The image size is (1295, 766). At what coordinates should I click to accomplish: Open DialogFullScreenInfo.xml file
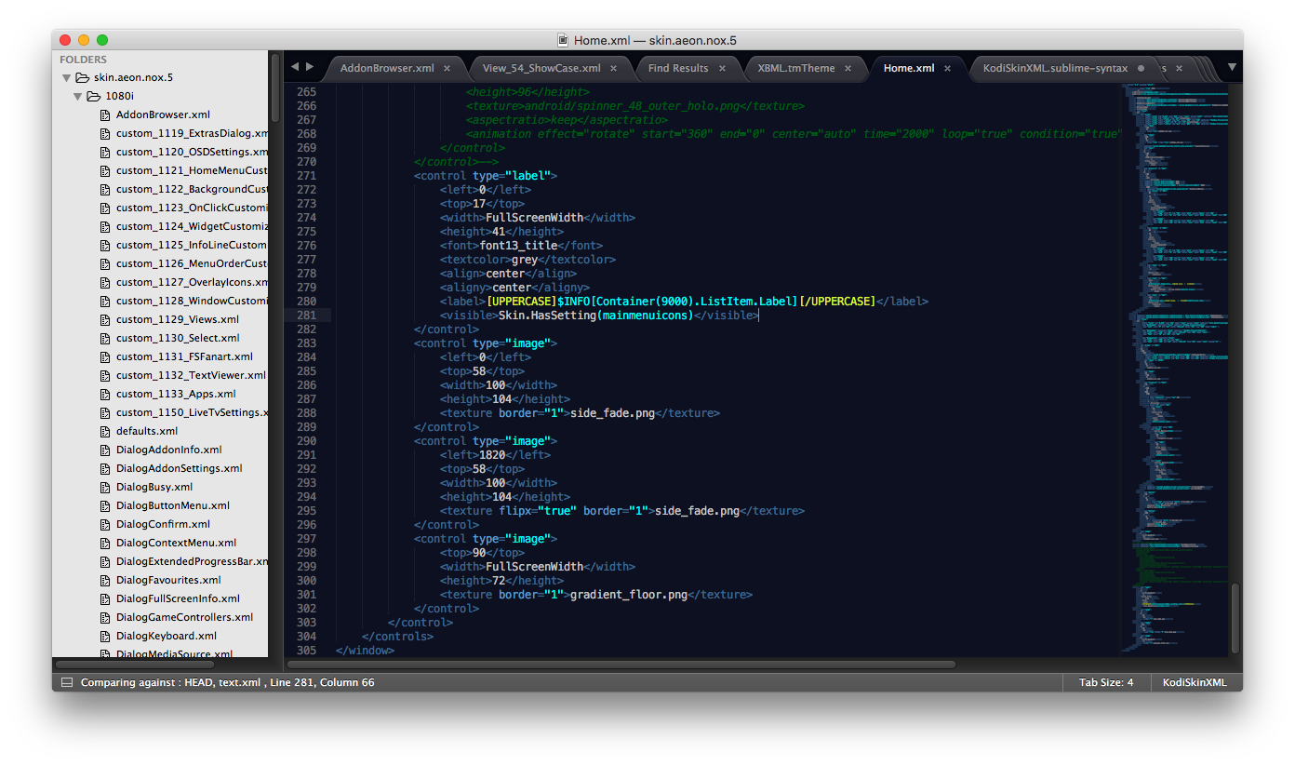tap(178, 598)
